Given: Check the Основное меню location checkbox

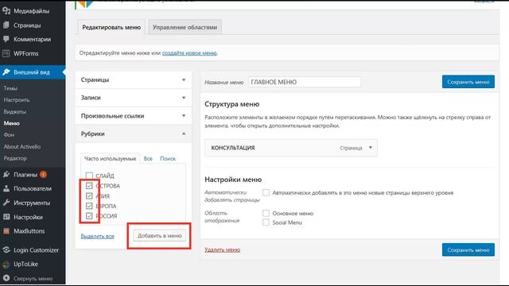Looking at the screenshot, I should (x=266, y=213).
